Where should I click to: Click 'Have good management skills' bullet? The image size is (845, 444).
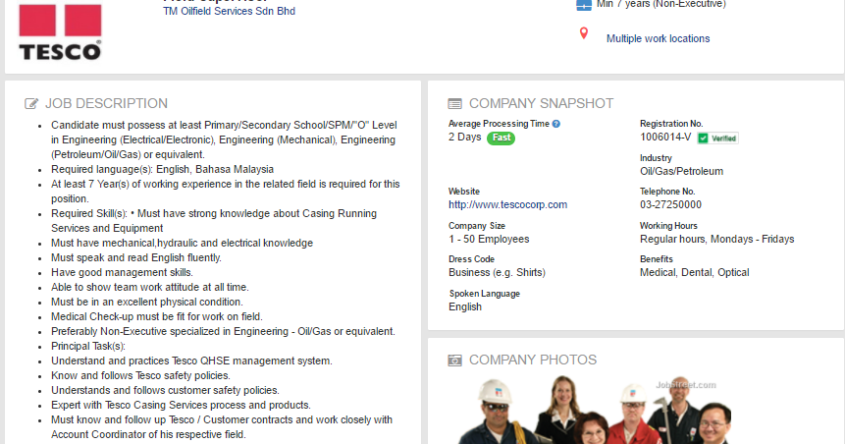tap(122, 272)
